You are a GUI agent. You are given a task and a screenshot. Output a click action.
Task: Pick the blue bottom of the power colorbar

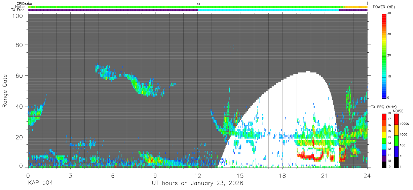tap(384, 94)
